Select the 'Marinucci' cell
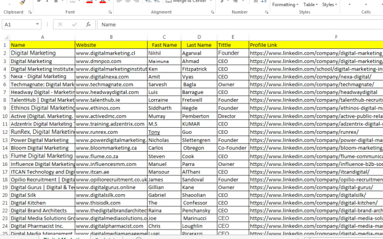The width and height of the screenshot is (383, 239). point(199,218)
